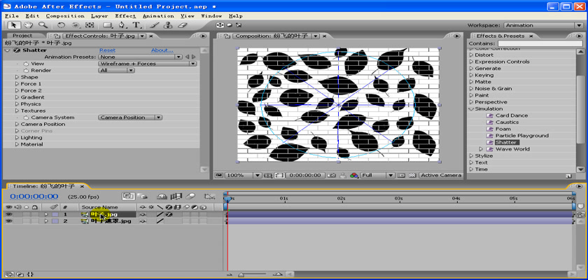Expand layer 1 properties triangle
This screenshot has height=280, width=588.
click(x=46, y=214)
